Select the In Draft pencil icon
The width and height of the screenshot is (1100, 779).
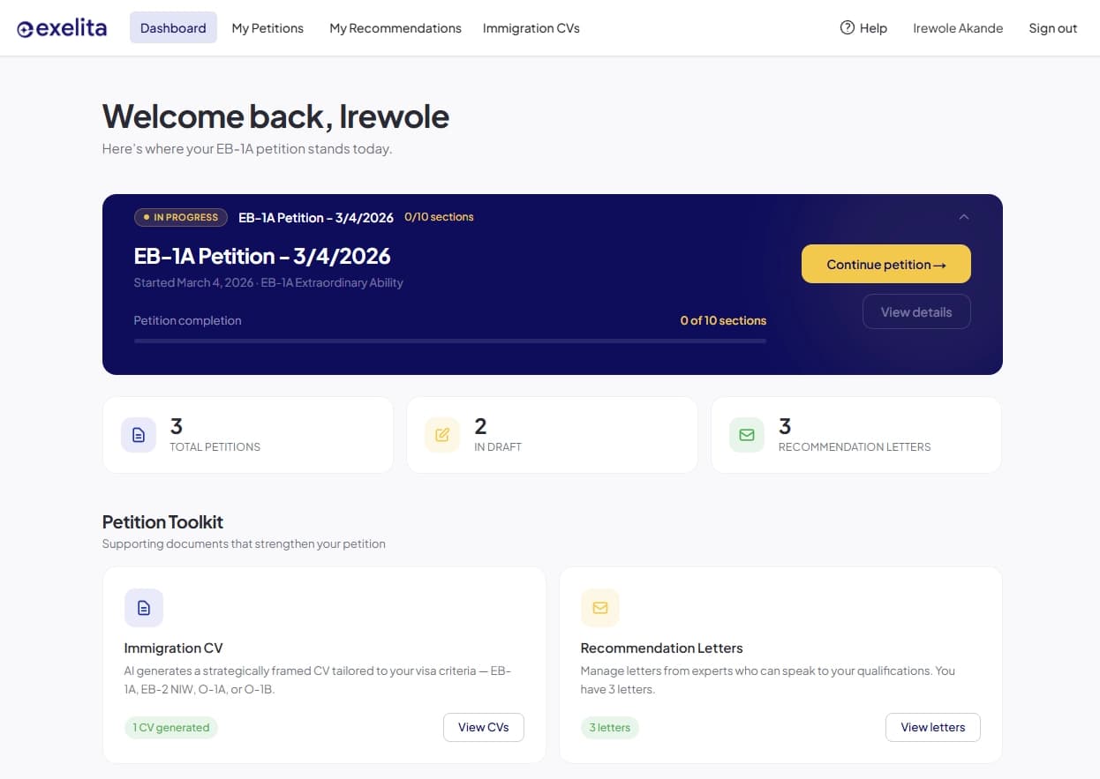[442, 434]
